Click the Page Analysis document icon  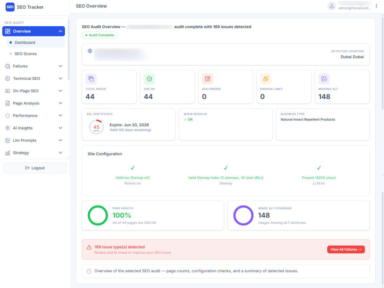pos(8,103)
